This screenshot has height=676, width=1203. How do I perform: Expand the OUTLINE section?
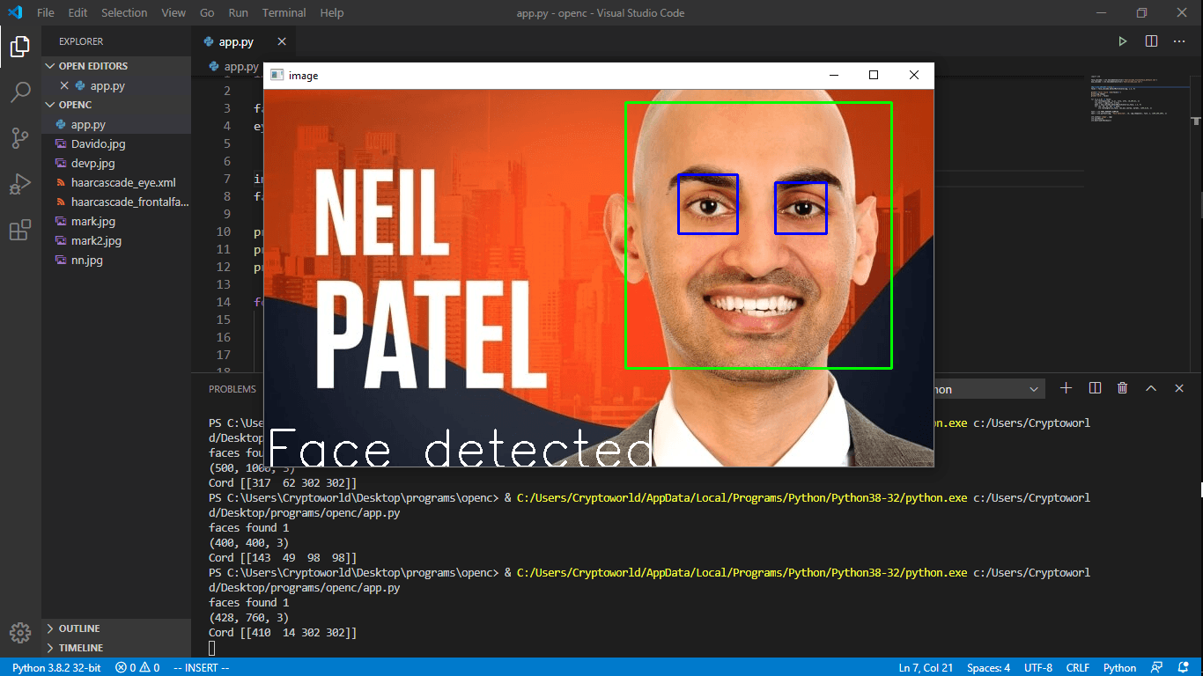[x=78, y=628]
